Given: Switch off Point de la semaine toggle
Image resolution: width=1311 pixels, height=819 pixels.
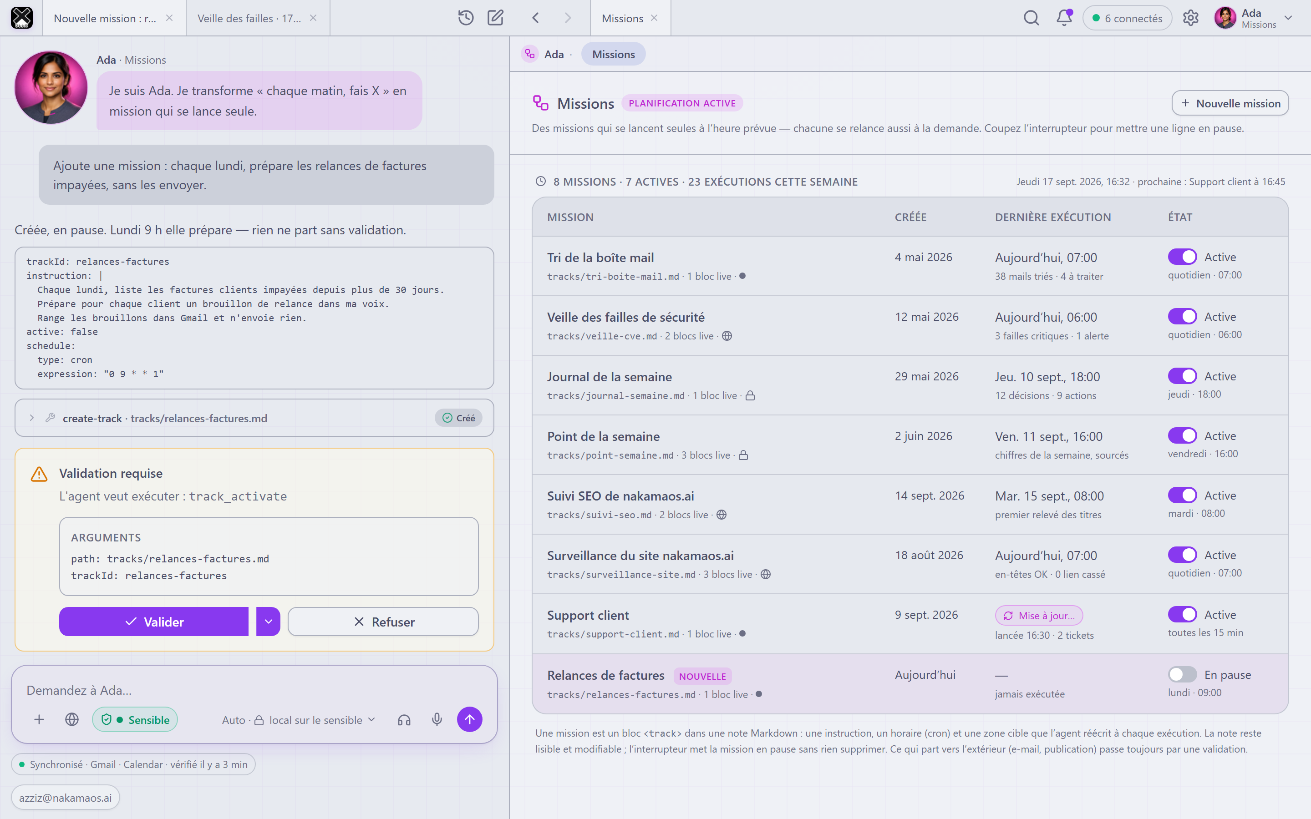Looking at the screenshot, I should pos(1182,435).
